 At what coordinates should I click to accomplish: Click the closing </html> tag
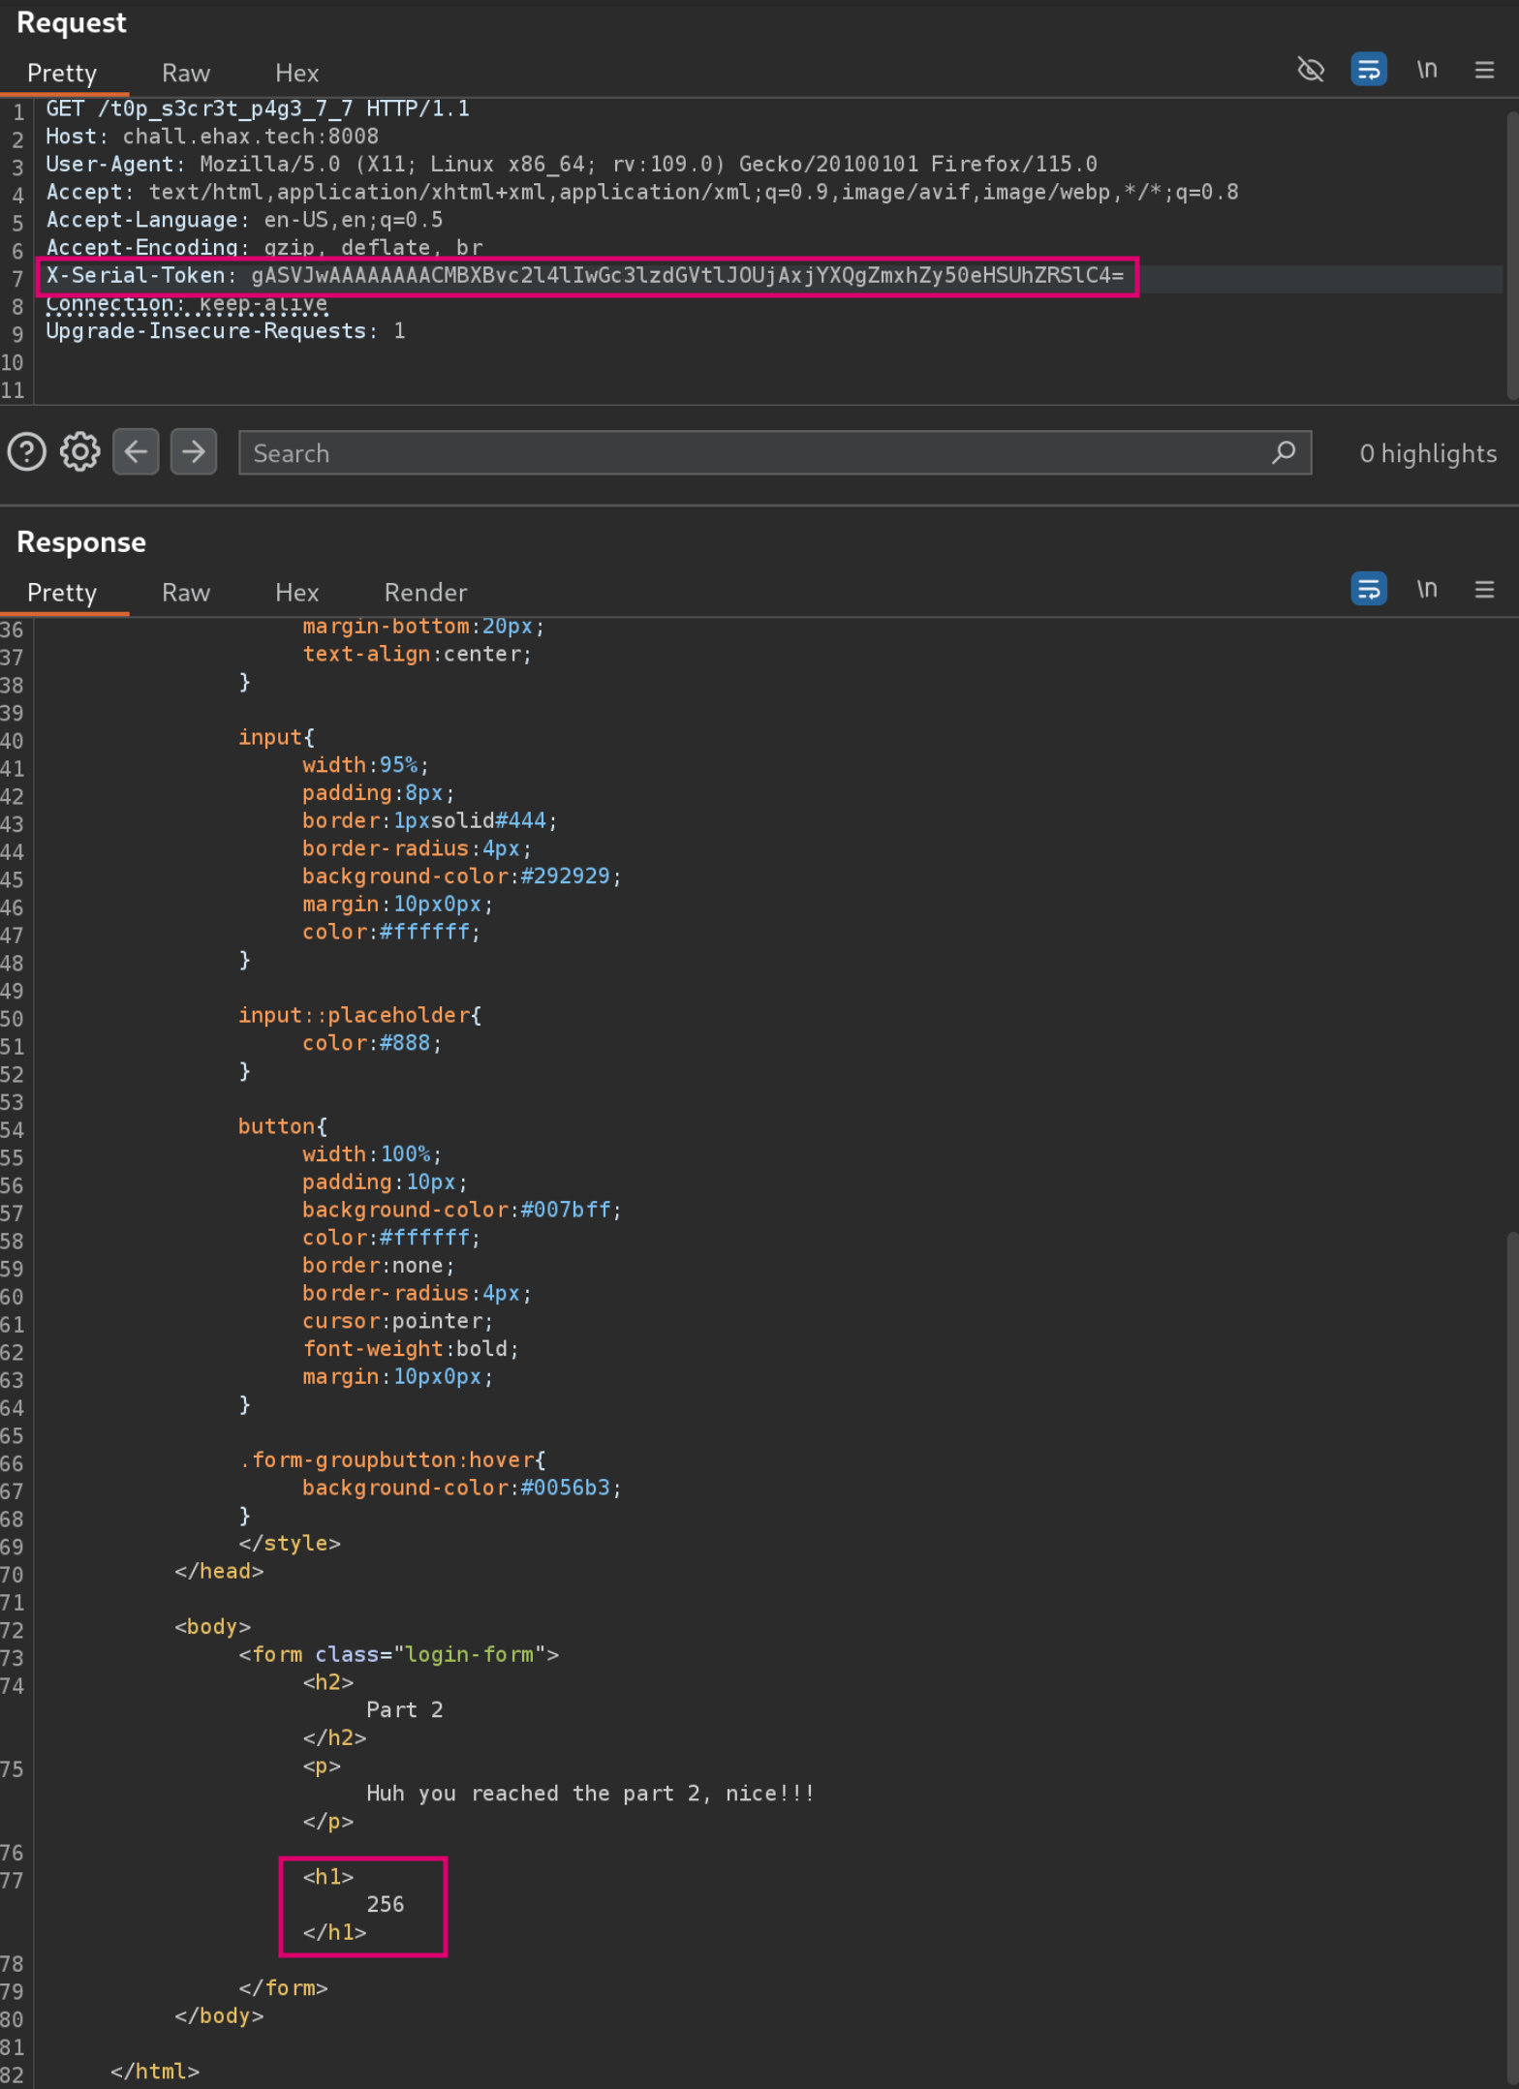(155, 2071)
